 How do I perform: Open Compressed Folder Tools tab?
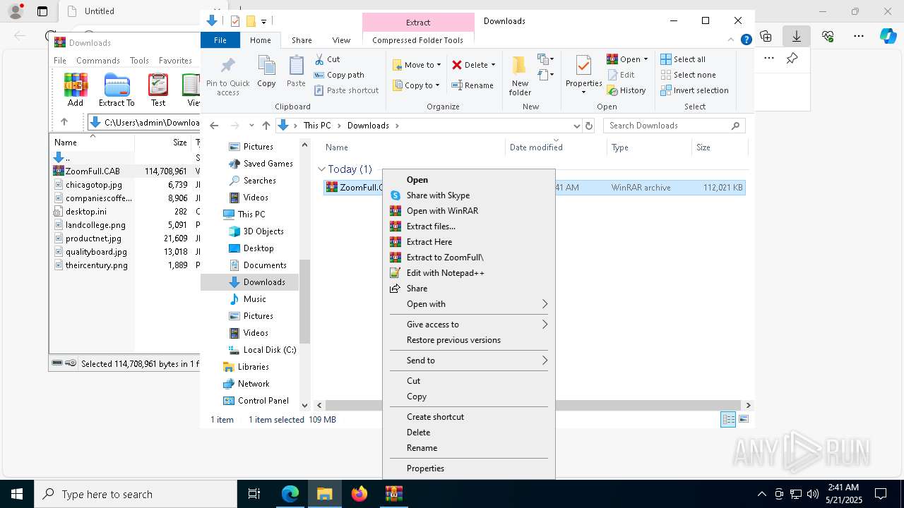(x=418, y=40)
